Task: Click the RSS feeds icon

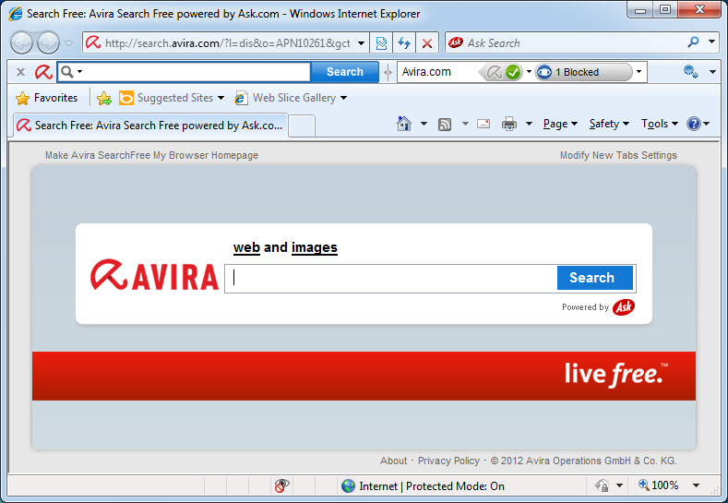Action: [x=445, y=124]
